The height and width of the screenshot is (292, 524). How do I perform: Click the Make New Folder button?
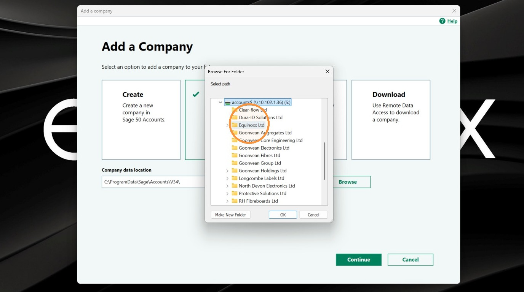pos(230,215)
